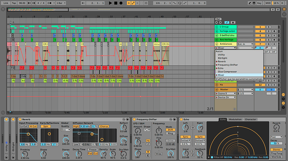
Task: Open Reverb Quality Eco dropdown
Action: [66, 130]
